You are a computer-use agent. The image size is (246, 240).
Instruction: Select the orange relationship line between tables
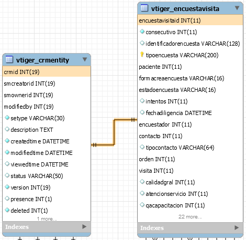coord(114,132)
